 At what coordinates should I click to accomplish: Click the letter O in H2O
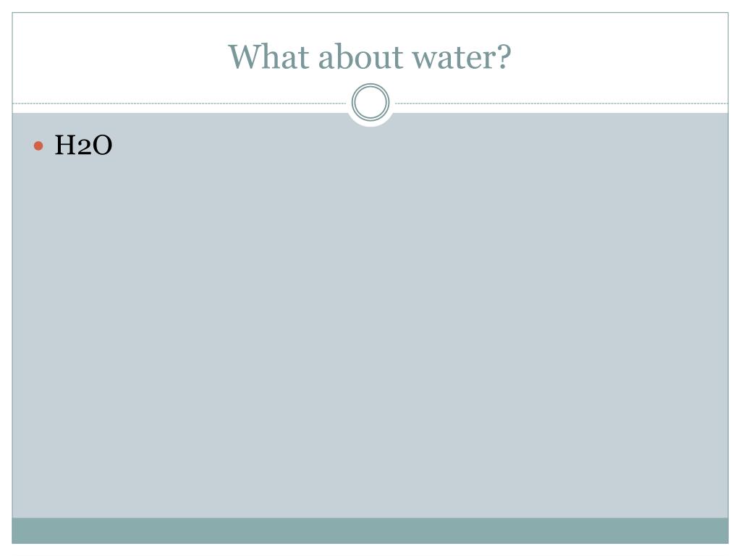click(x=101, y=145)
